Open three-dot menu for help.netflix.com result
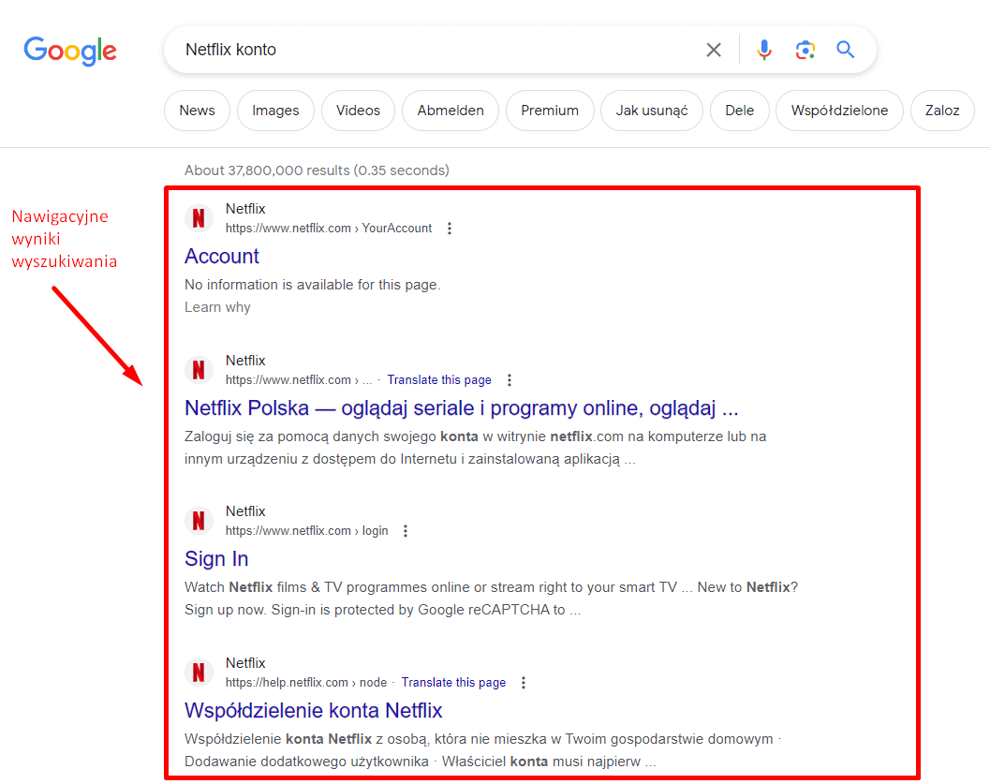 tap(524, 682)
